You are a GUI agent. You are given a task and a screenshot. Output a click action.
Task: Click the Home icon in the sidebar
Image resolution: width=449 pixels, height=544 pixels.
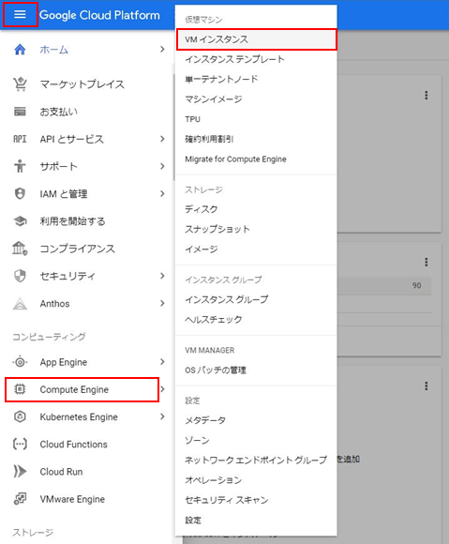click(x=20, y=50)
